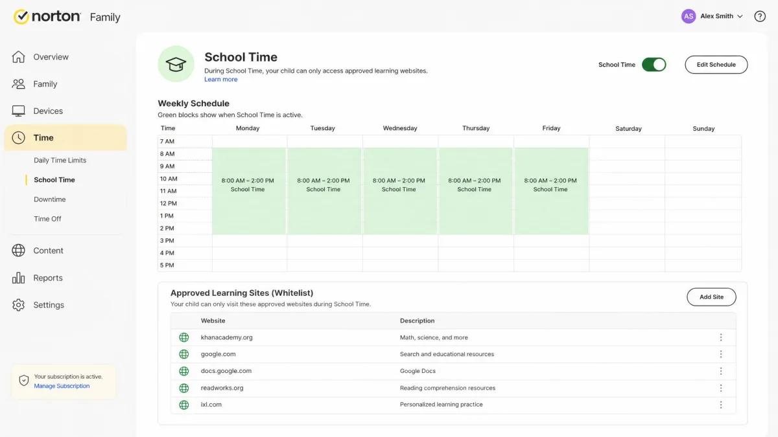Click the Family people icon
The height and width of the screenshot is (437, 778).
point(18,84)
